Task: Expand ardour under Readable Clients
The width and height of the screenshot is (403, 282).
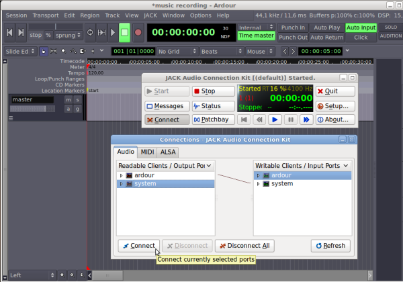Action: [x=121, y=175]
